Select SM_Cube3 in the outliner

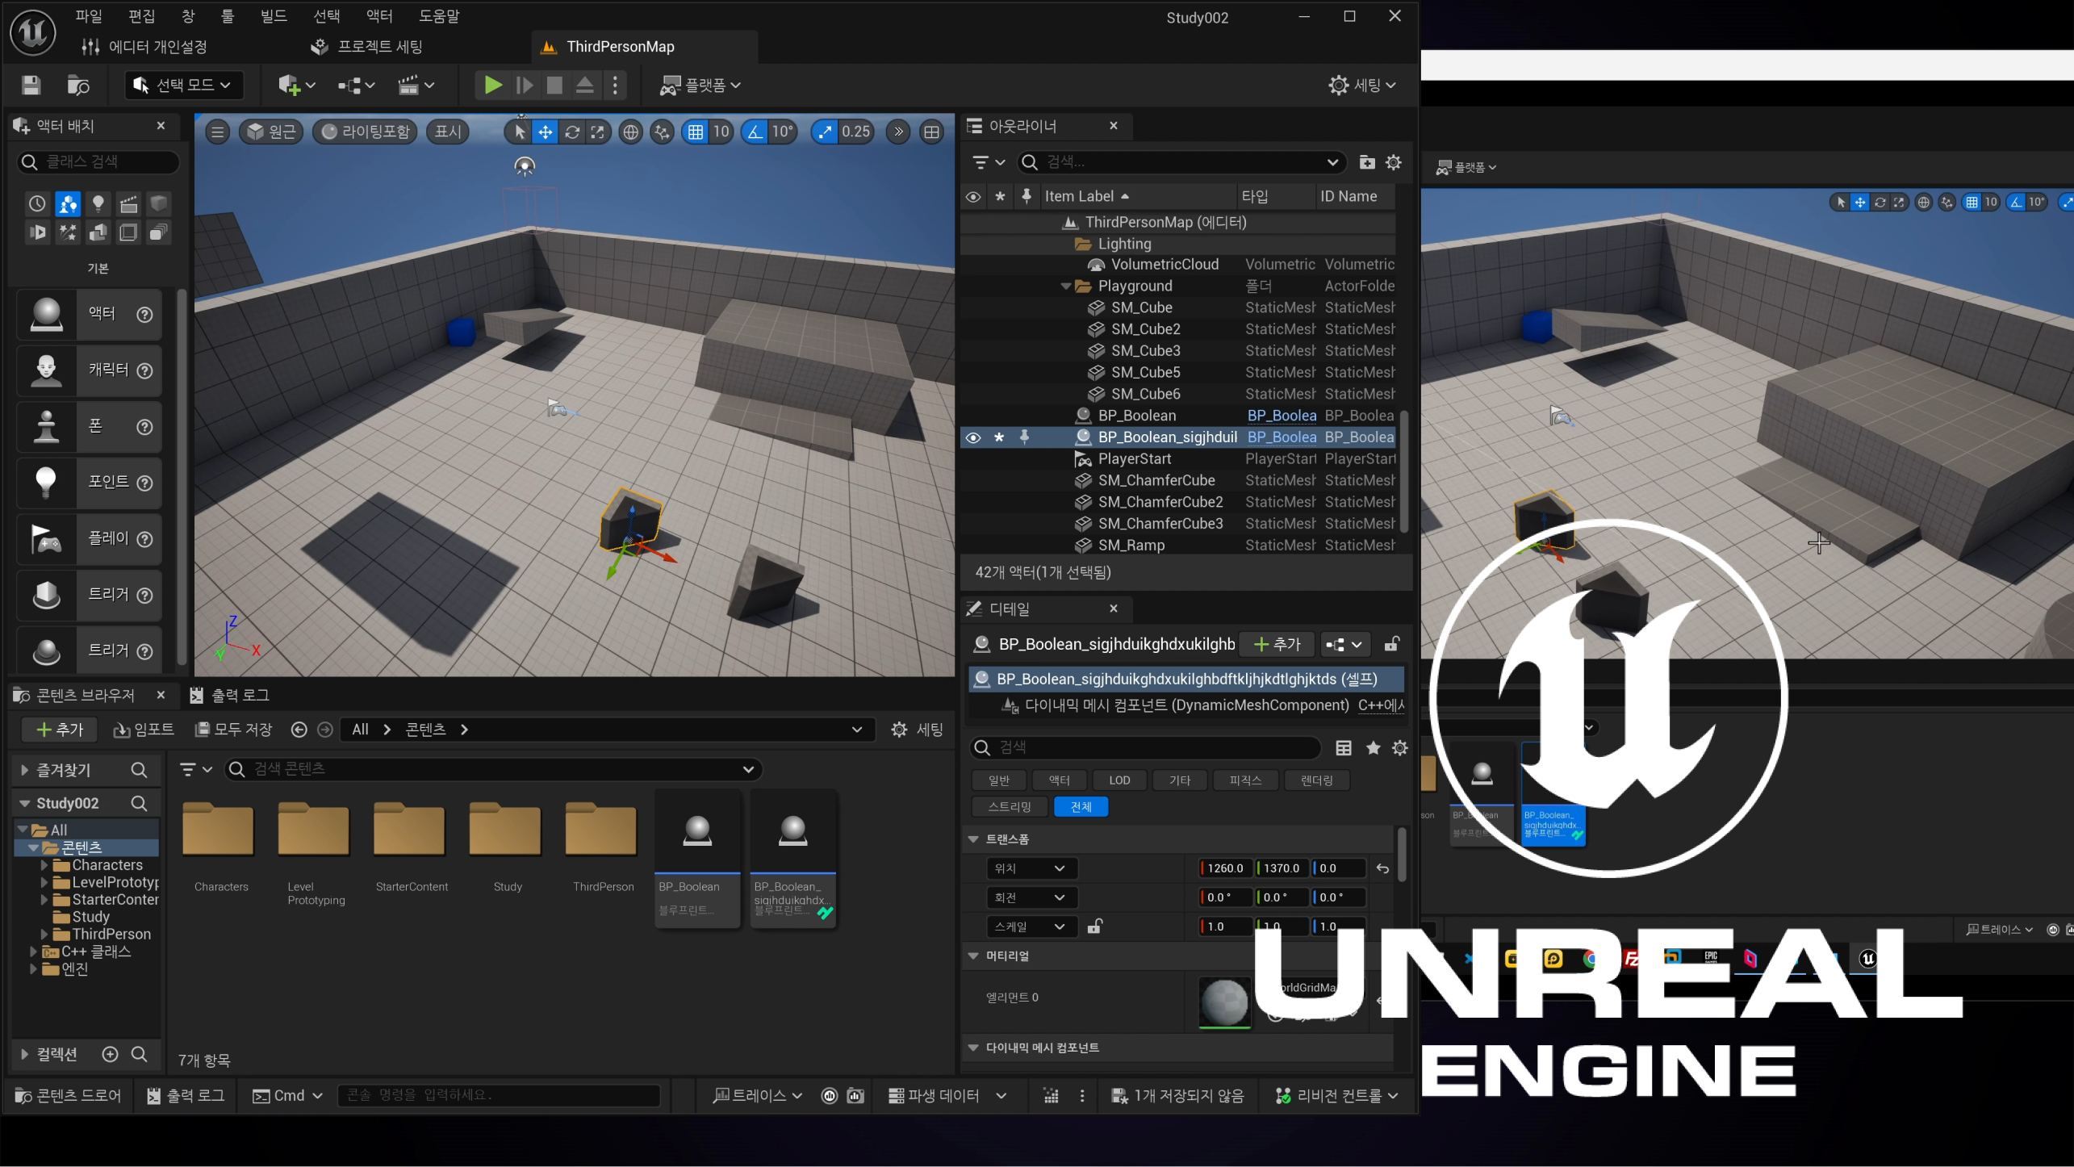[1145, 351]
